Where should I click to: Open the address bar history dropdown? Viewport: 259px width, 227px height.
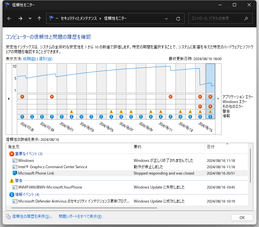coord(166,19)
